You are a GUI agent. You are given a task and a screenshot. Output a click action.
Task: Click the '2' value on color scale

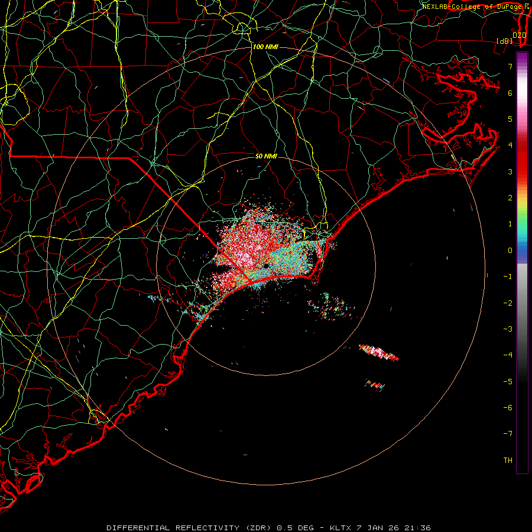pyautogui.click(x=510, y=198)
